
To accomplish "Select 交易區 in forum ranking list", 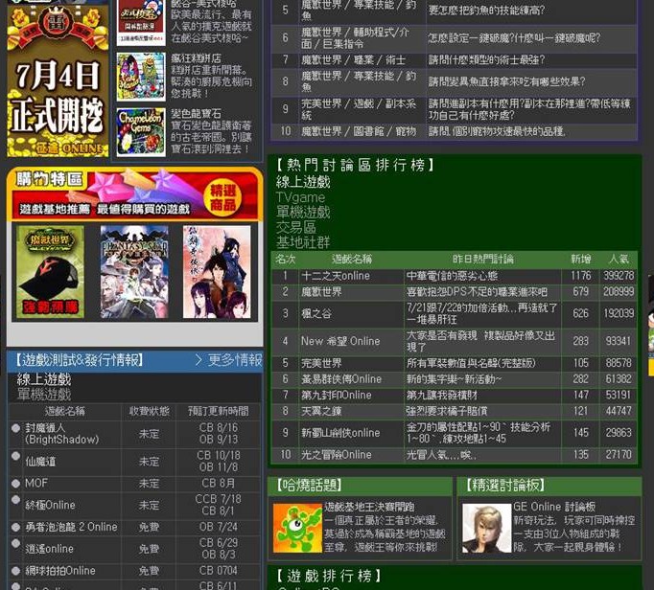I will (296, 227).
